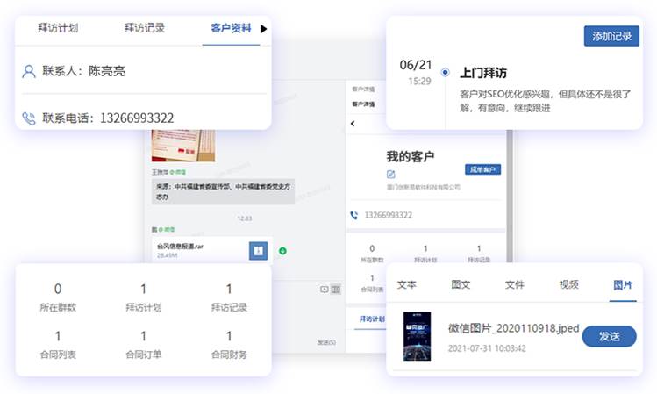Click the contact person icon beside 陈亮亮
The width and height of the screenshot is (657, 394).
click(28, 71)
